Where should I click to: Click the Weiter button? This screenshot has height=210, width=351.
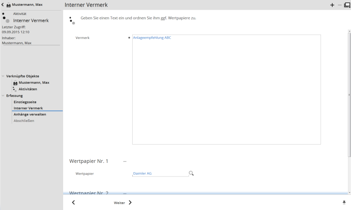click(x=119, y=203)
